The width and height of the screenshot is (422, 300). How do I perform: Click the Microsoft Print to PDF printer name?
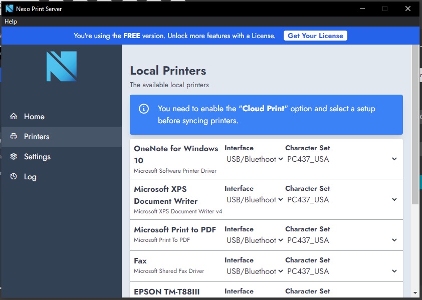point(175,229)
